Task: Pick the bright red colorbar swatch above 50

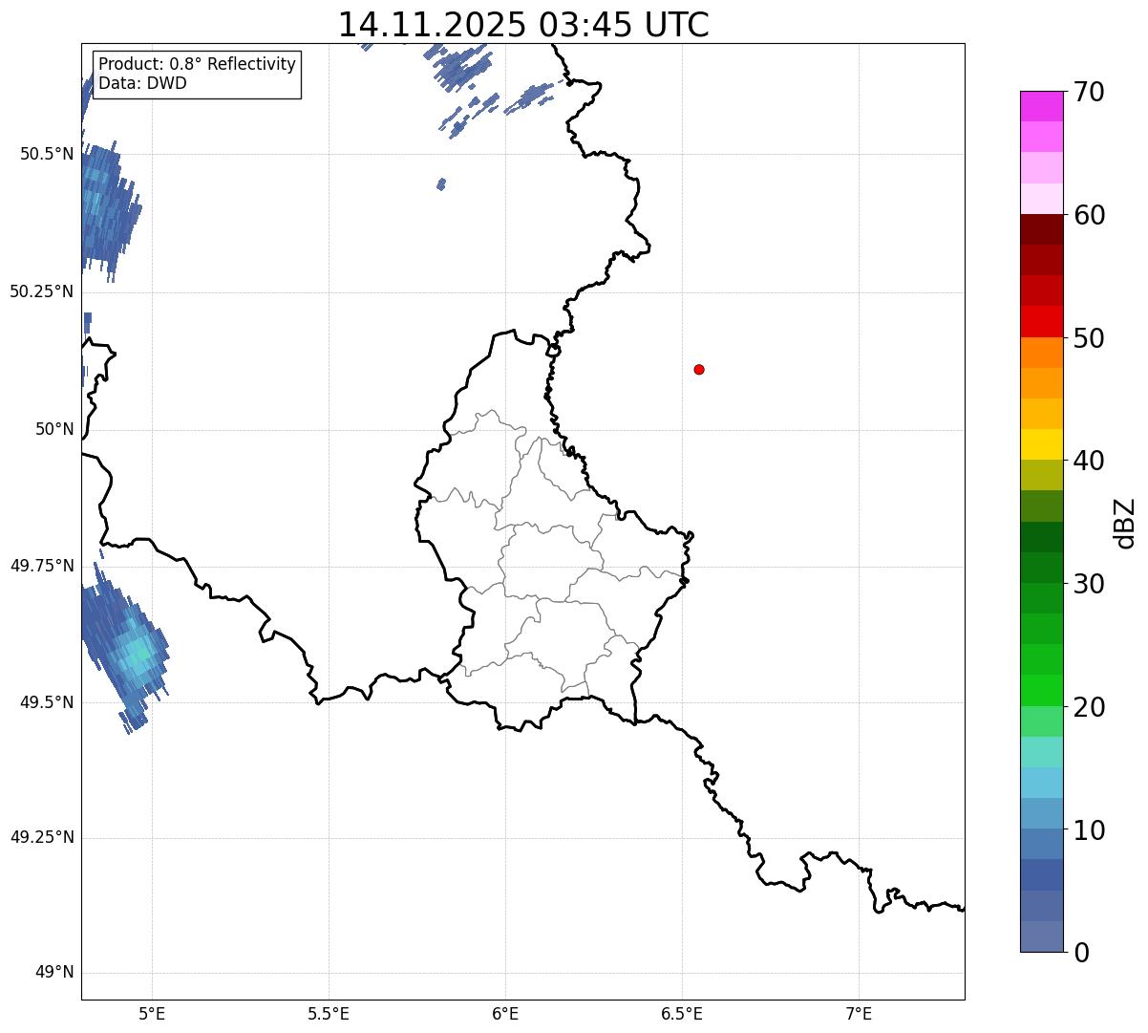Action: pyautogui.click(x=1042, y=322)
